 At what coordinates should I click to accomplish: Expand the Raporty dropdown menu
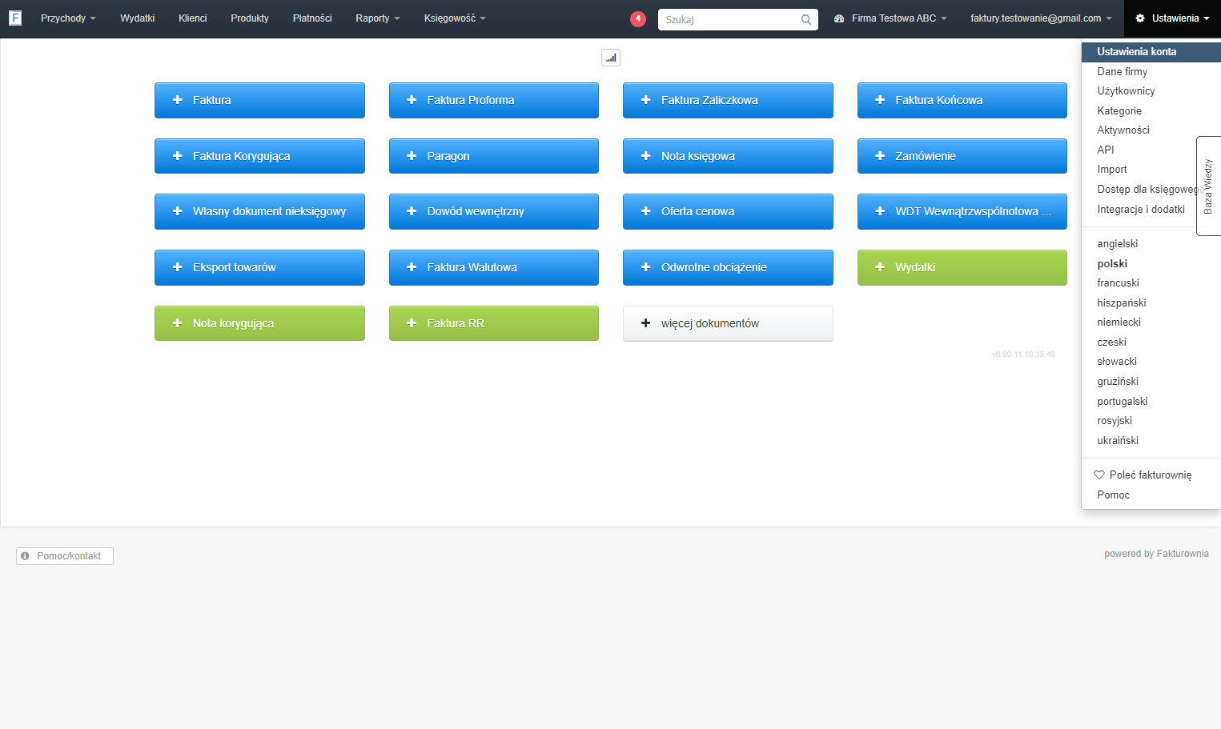coord(378,18)
